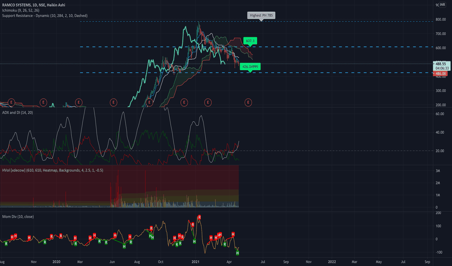Click the RAMCO SYSTEMS chart title legend
The image size is (452, 266).
pos(33,5)
